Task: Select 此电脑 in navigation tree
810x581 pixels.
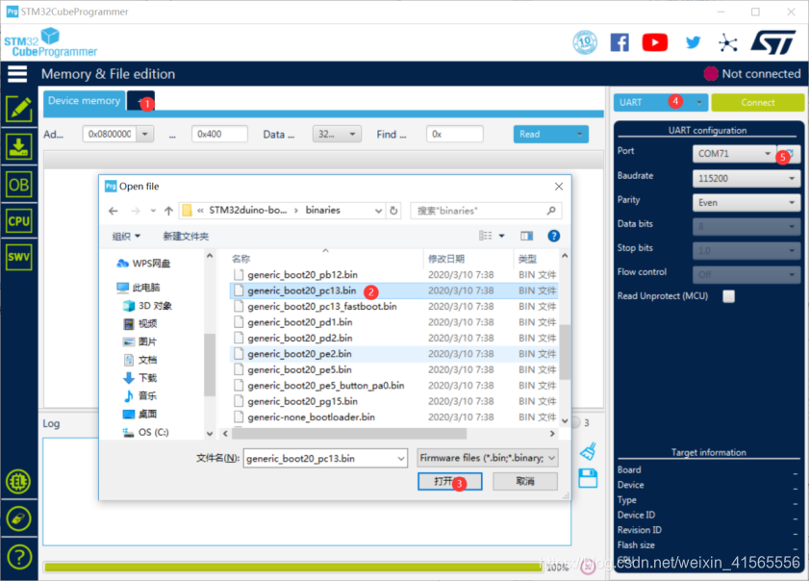Action: 138,288
